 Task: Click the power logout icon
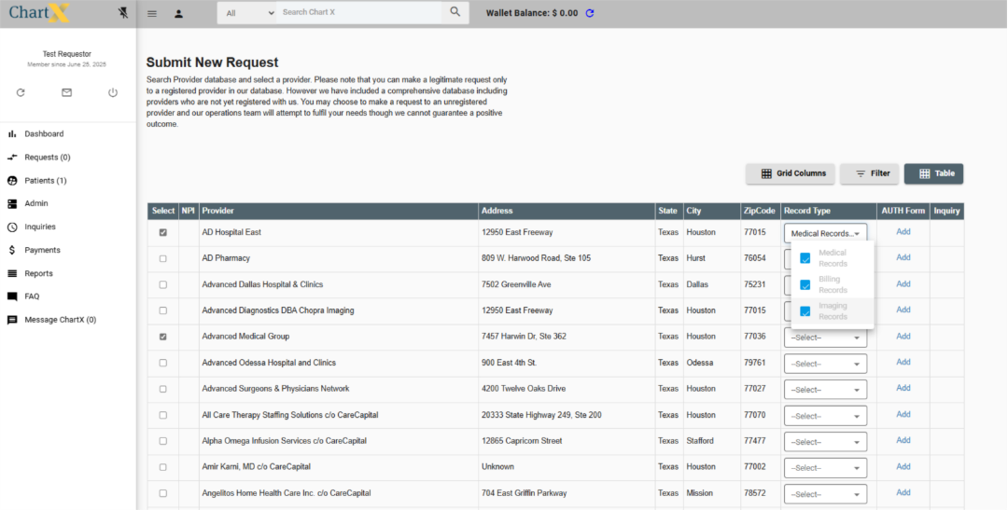pyautogui.click(x=113, y=92)
